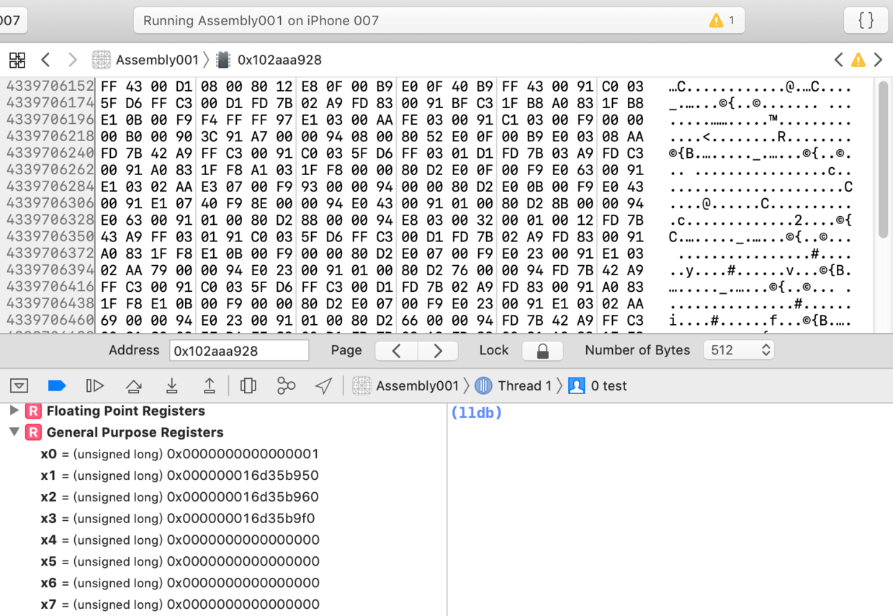Click General Purpose Registers R icon
Viewport: 893px width, 616px height.
click(x=33, y=432)
